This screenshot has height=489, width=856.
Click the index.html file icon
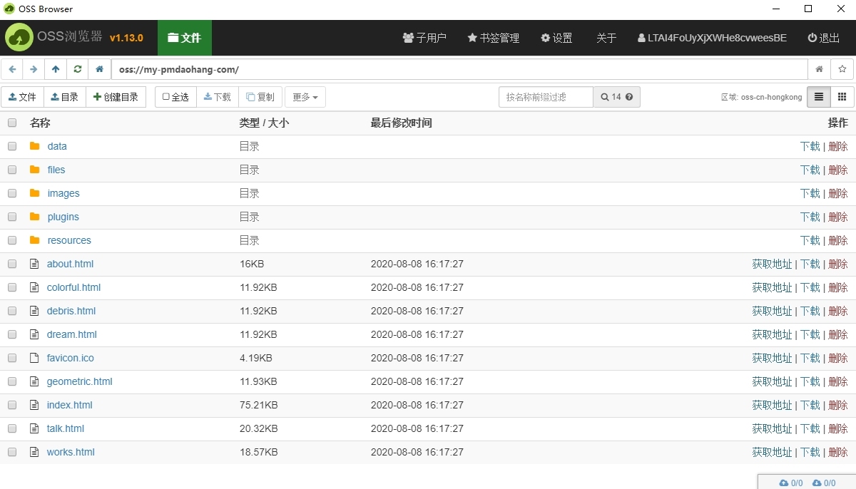tap(34, 405)
